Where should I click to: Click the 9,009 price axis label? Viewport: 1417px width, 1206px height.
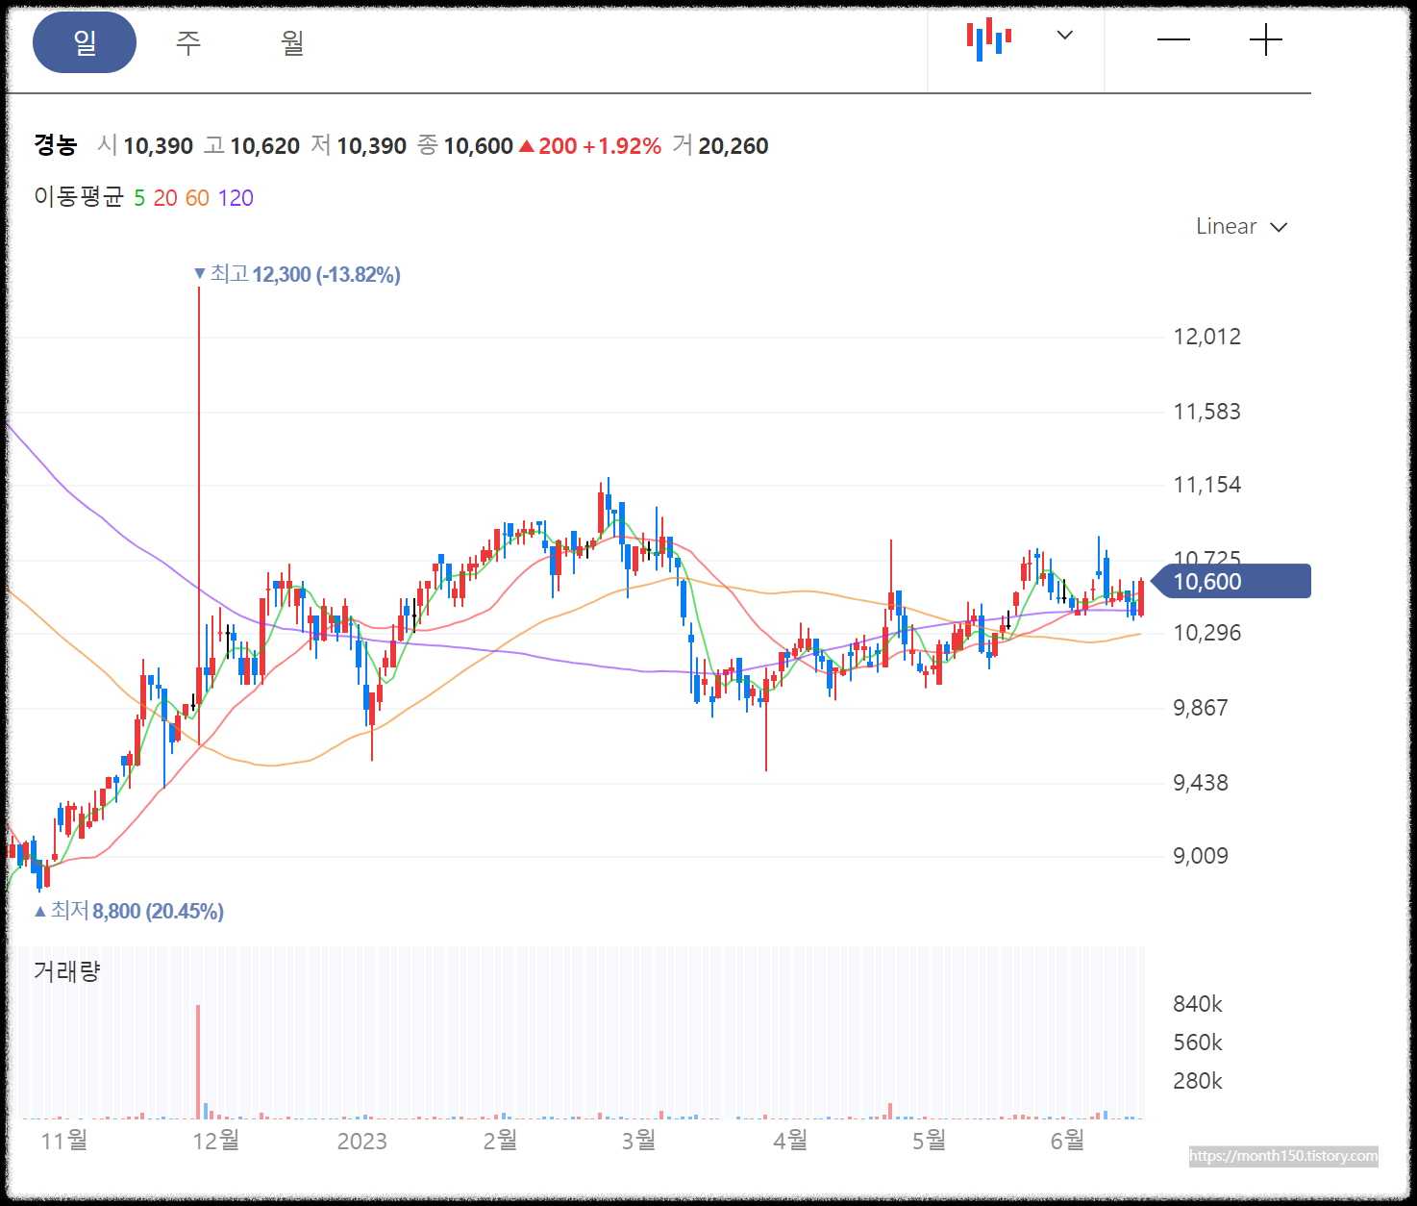(1201, 856)
